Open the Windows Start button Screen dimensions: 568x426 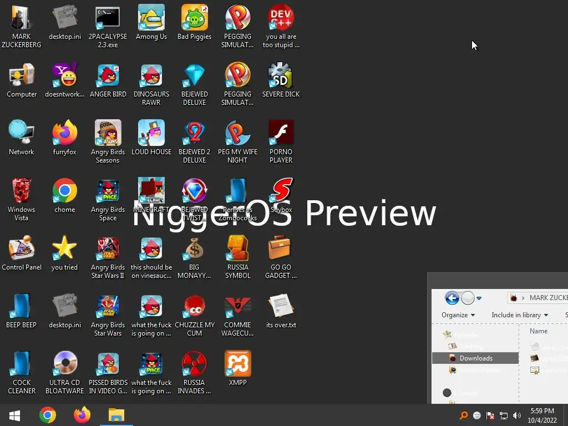pyautogui.click(x=14, y=415)
